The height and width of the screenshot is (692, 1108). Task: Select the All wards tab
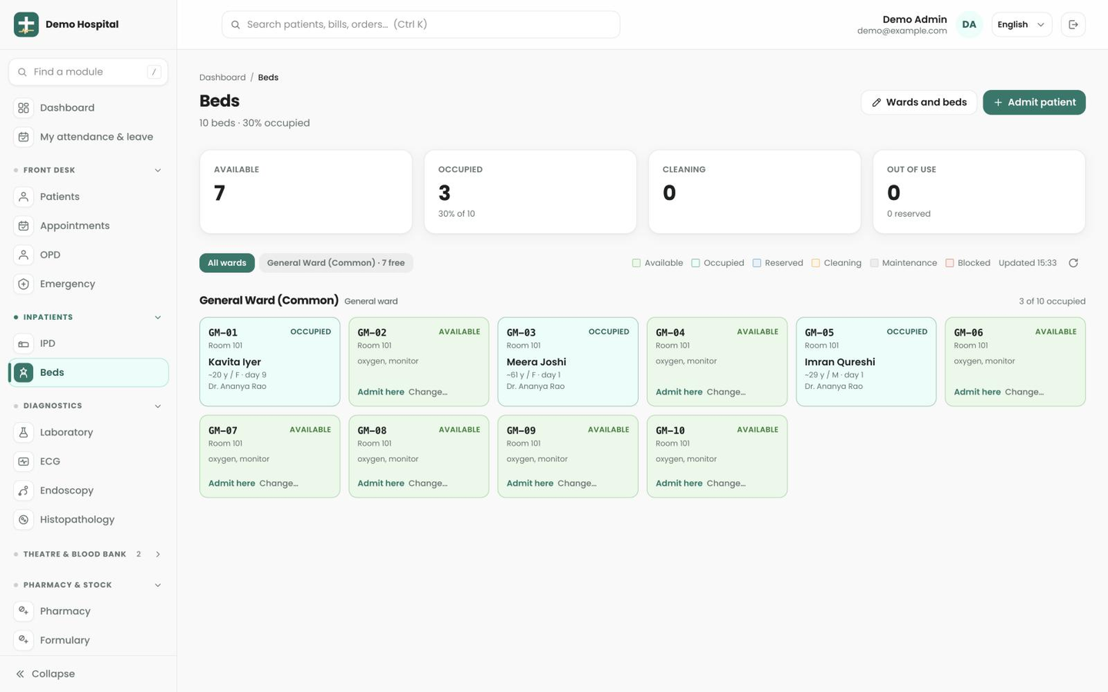click(227, 263)
